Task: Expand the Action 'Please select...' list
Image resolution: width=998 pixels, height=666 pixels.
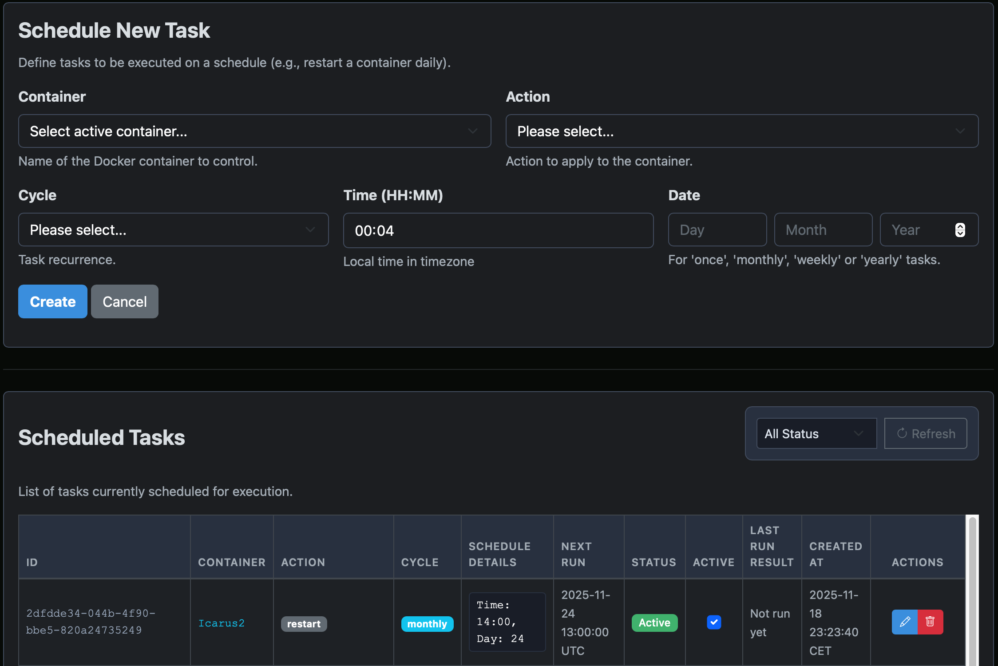Action: tap(742, 131)
